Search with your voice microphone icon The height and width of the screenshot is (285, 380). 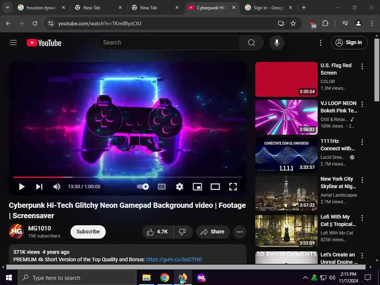[x=276, y=43]
